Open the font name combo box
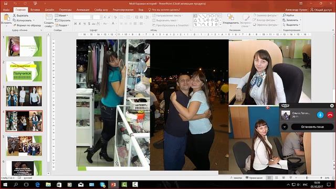 [x=83, y=17]
